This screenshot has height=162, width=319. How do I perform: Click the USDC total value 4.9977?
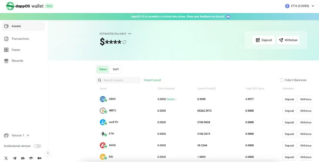coord(249,99)
